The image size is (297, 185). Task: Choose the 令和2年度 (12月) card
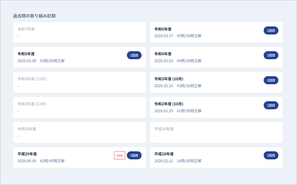(79, 107)
